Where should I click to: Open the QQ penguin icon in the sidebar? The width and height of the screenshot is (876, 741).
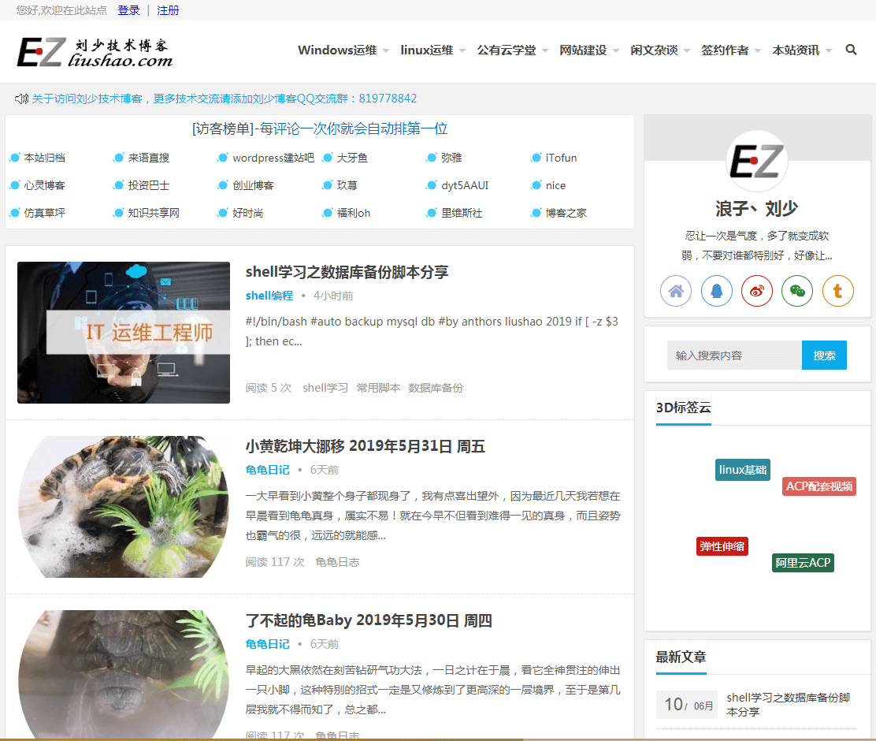(716, 290)
